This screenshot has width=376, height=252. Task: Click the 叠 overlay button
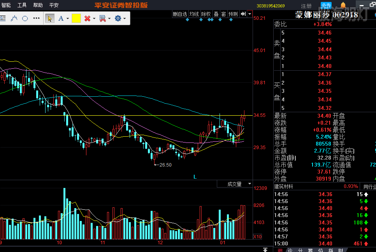(x=216, y=14)
